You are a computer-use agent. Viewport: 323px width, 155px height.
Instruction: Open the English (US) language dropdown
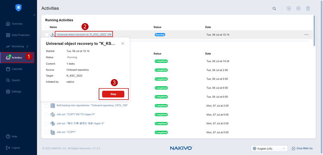tap(269, 149)
